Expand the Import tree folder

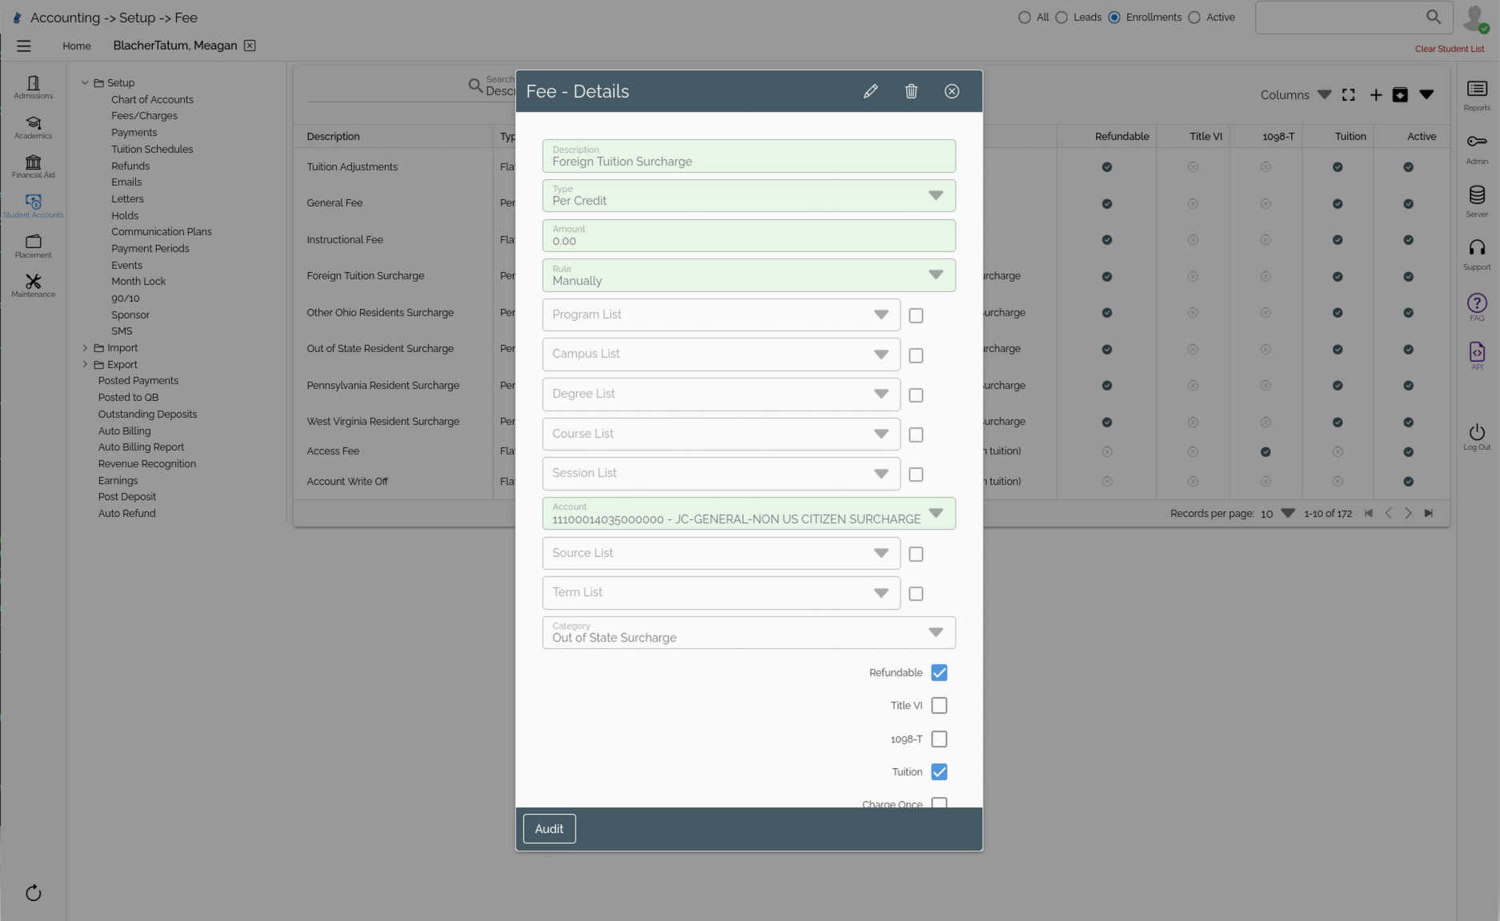coord(86,347)
